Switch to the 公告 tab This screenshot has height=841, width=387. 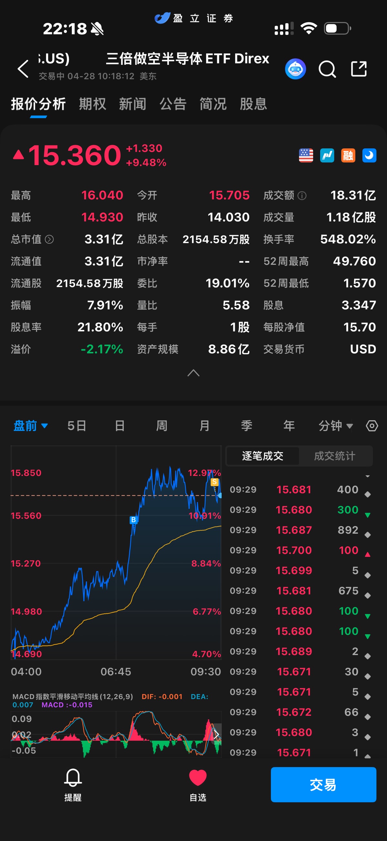tap(173, 104)
